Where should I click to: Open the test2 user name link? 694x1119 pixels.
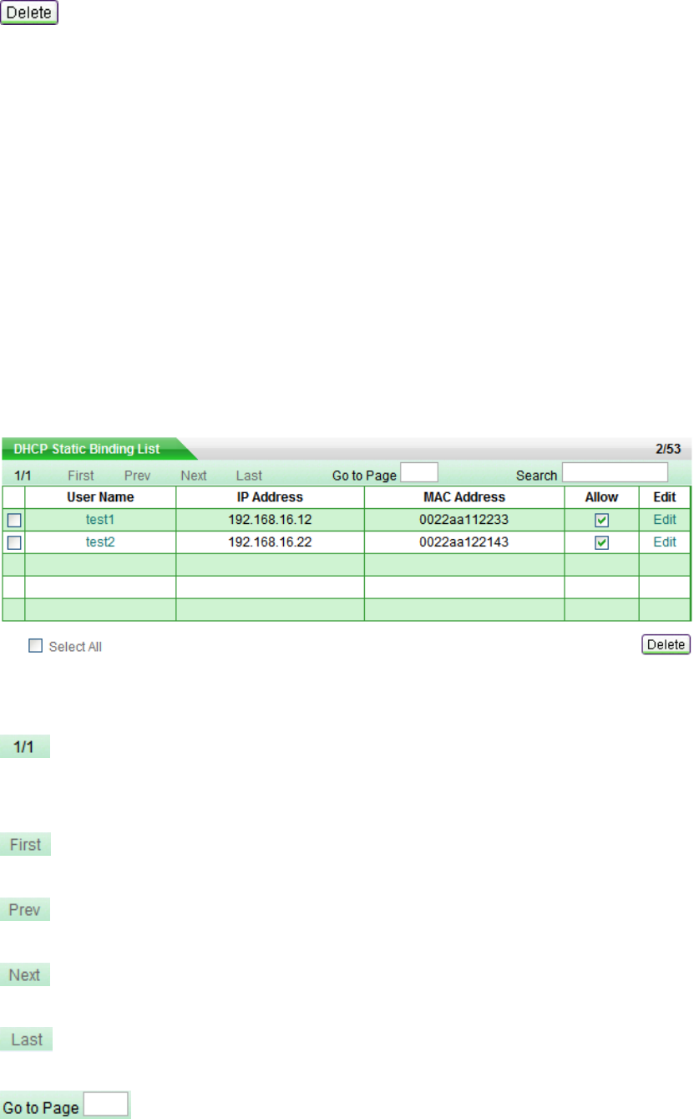[x=100, y=542]
